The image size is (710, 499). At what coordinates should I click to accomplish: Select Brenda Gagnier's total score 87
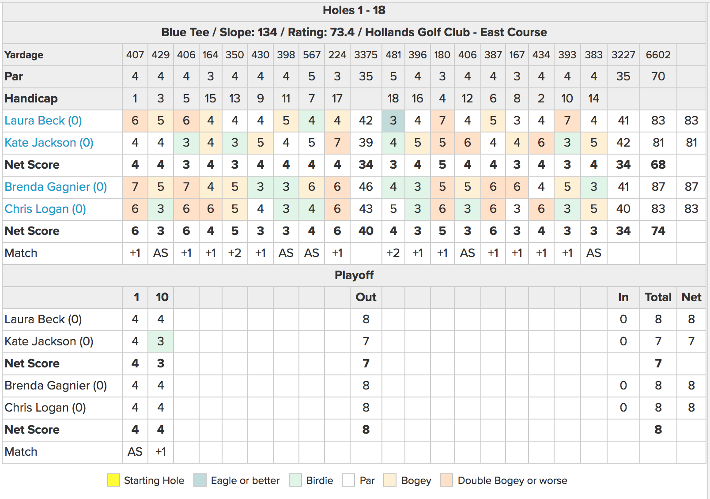pyautogui.click(x=658, y=187)
